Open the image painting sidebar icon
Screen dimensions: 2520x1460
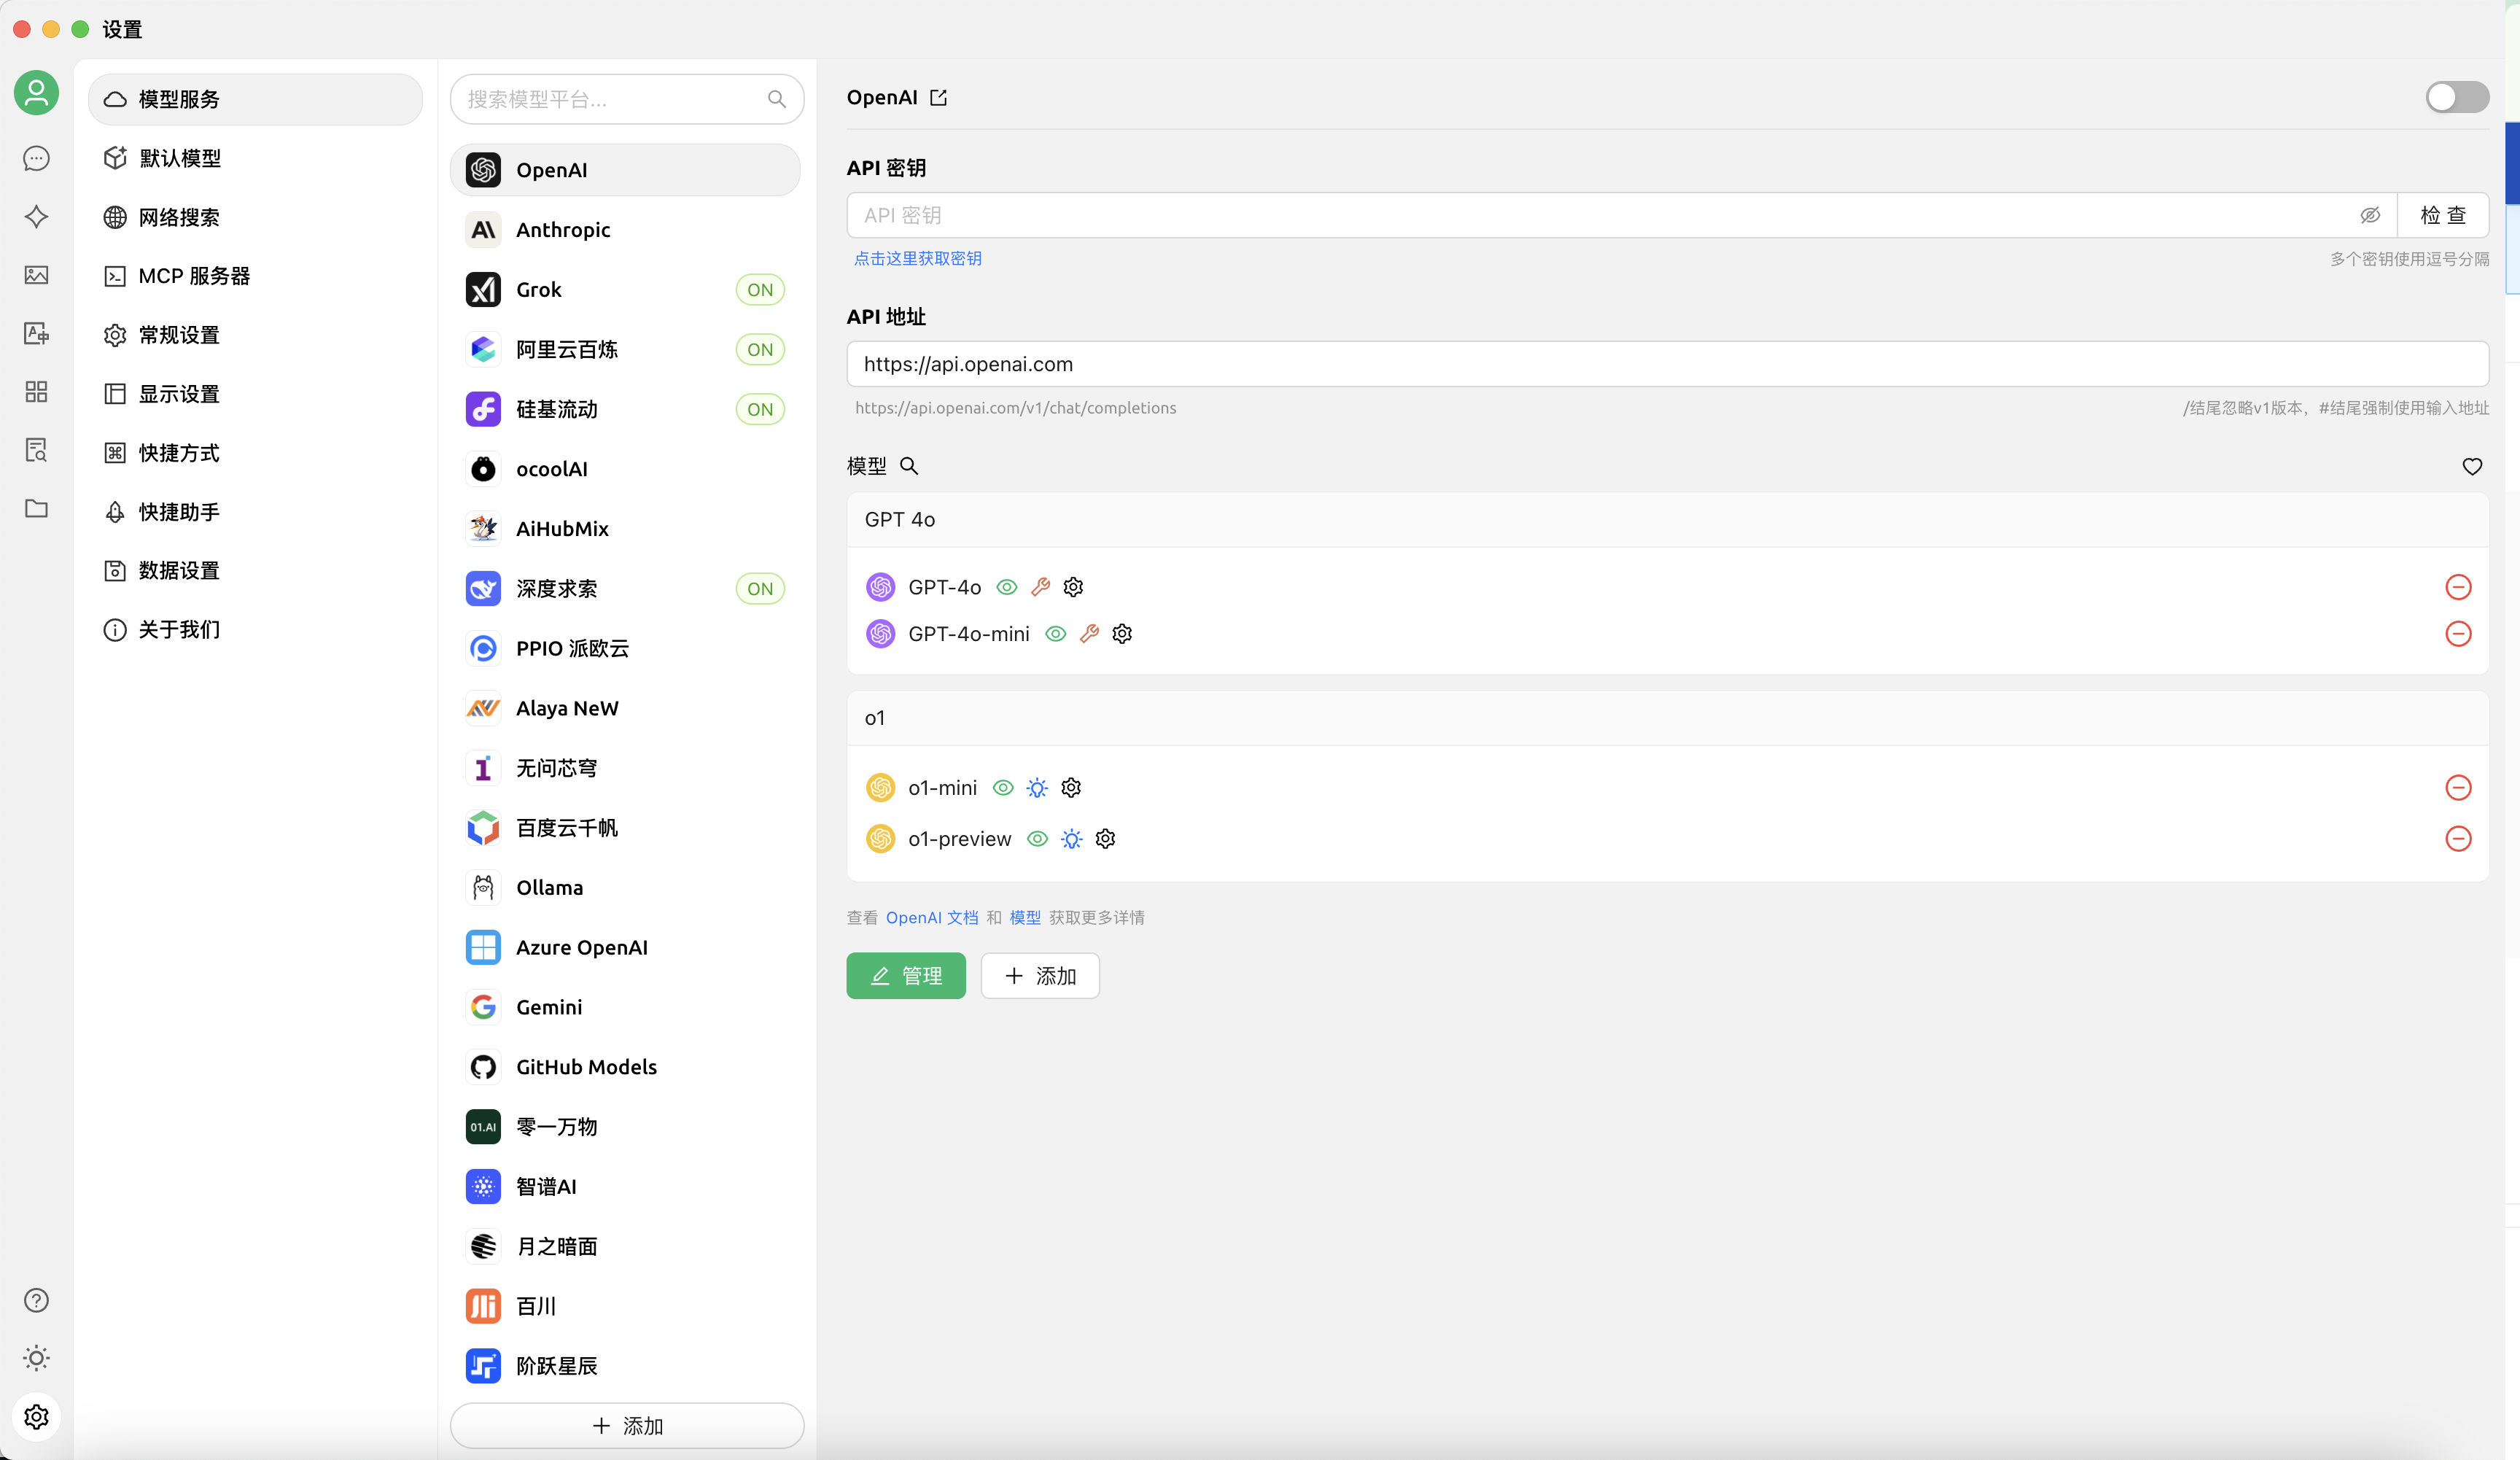click(36, 275)
